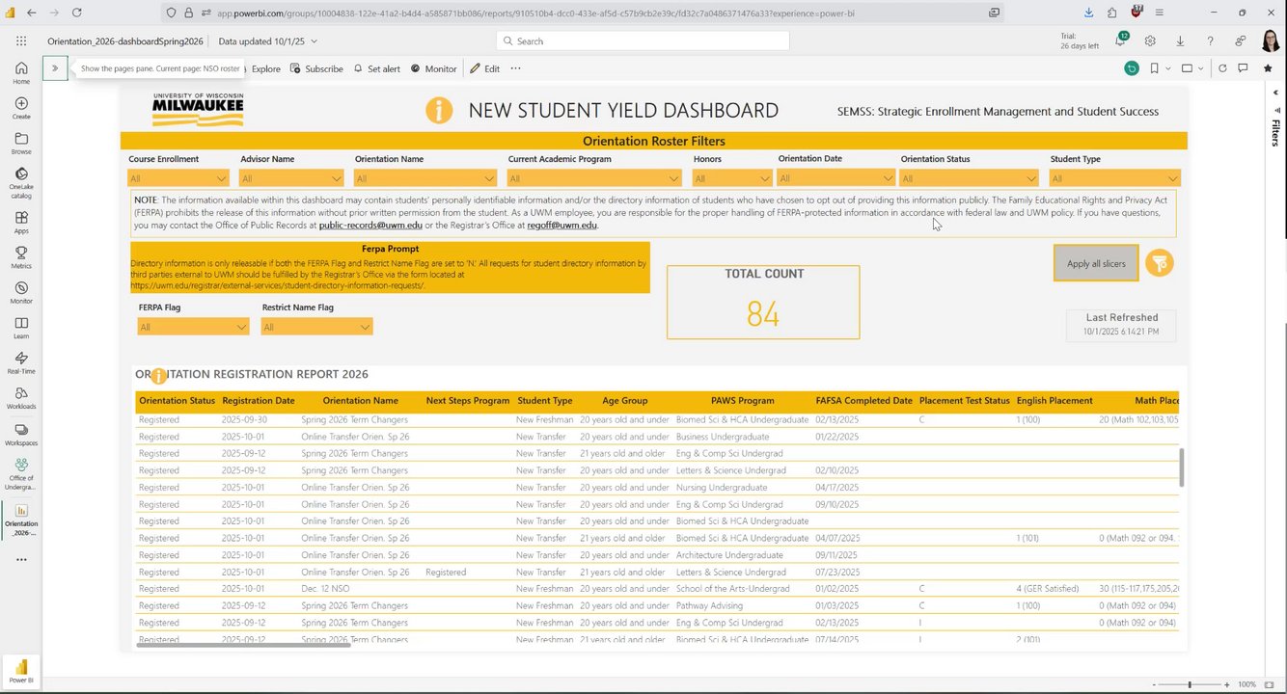Open Metrics in left navigation

click(x=21, y=257)
